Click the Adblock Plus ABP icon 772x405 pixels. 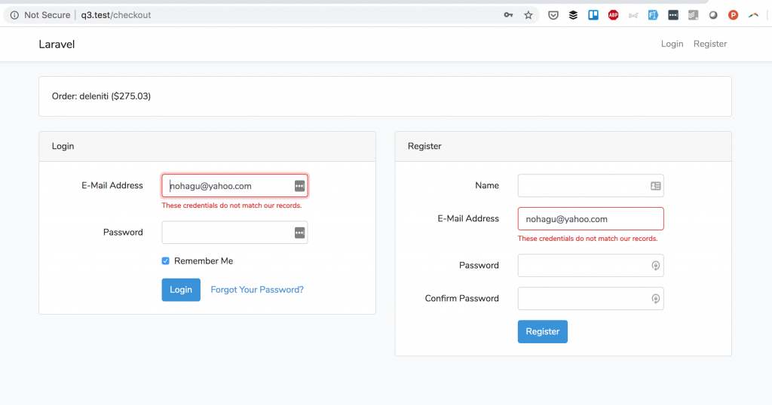click(x=613, y=15)
